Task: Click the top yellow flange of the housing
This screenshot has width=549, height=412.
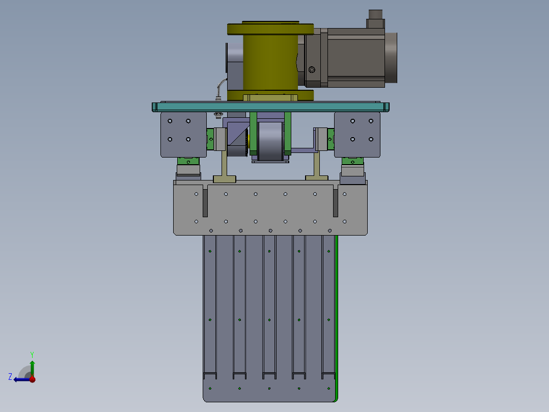Action: pos(270,29)
